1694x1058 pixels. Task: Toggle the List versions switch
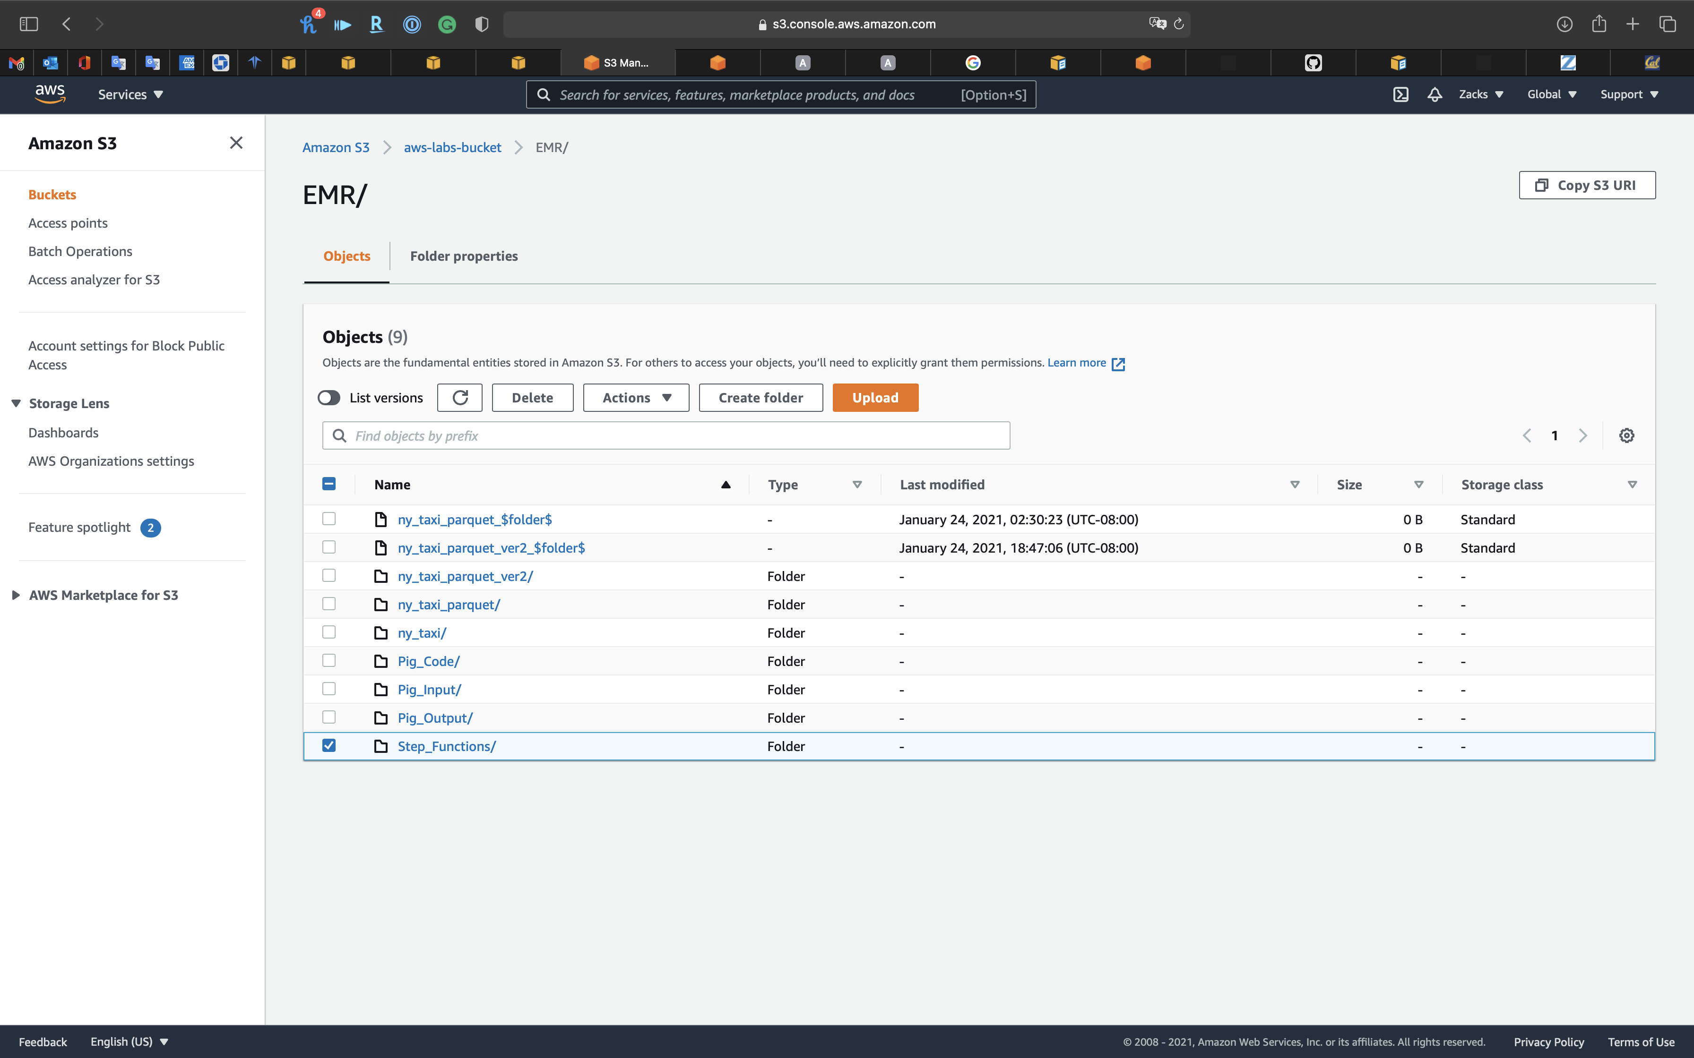pyautogui.click(x=329, y=397)
